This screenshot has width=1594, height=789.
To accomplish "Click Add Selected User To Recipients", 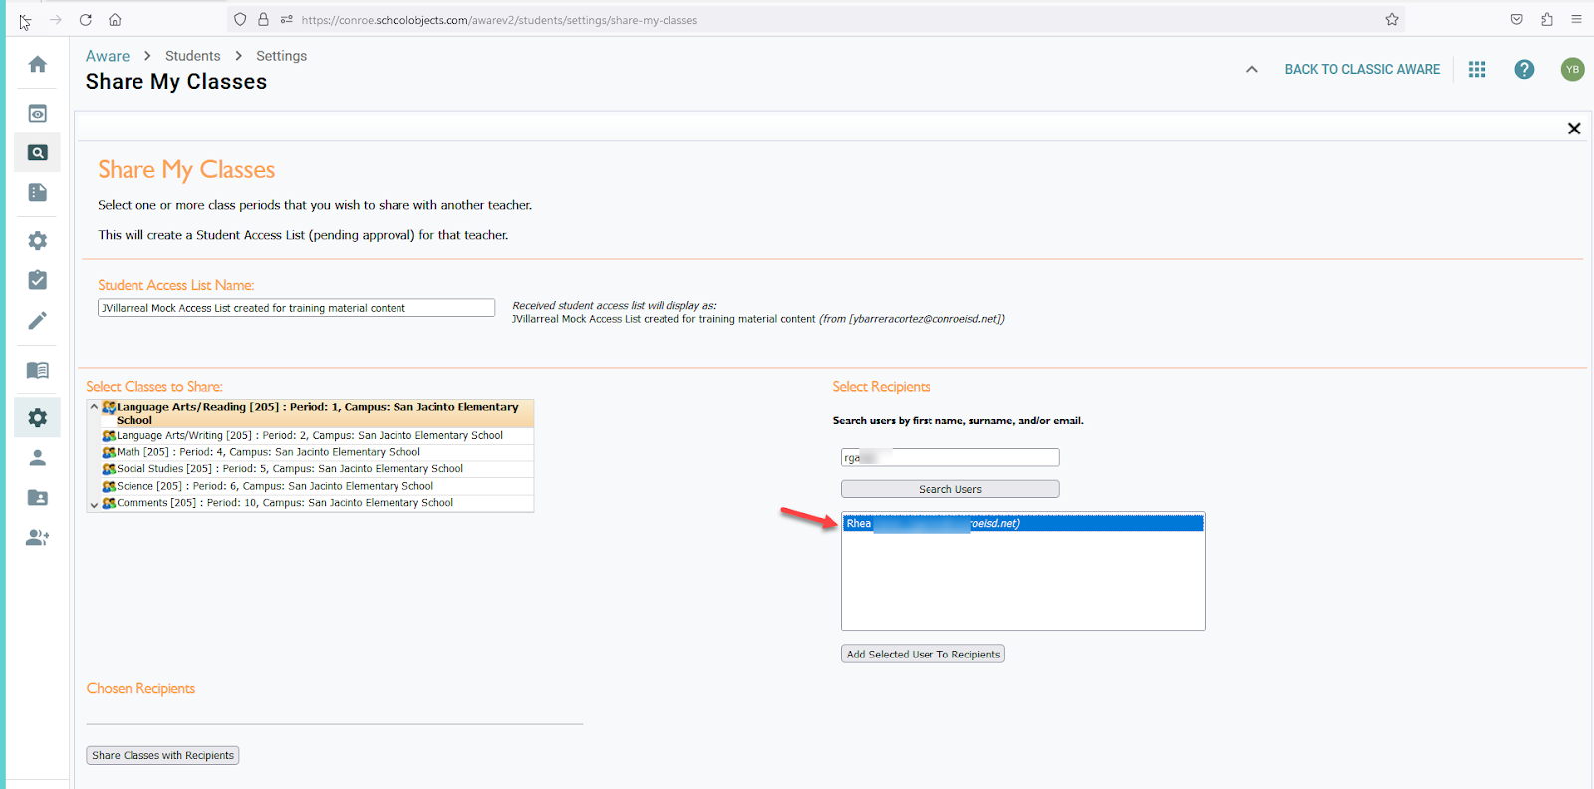I will (x=923, y=655).
